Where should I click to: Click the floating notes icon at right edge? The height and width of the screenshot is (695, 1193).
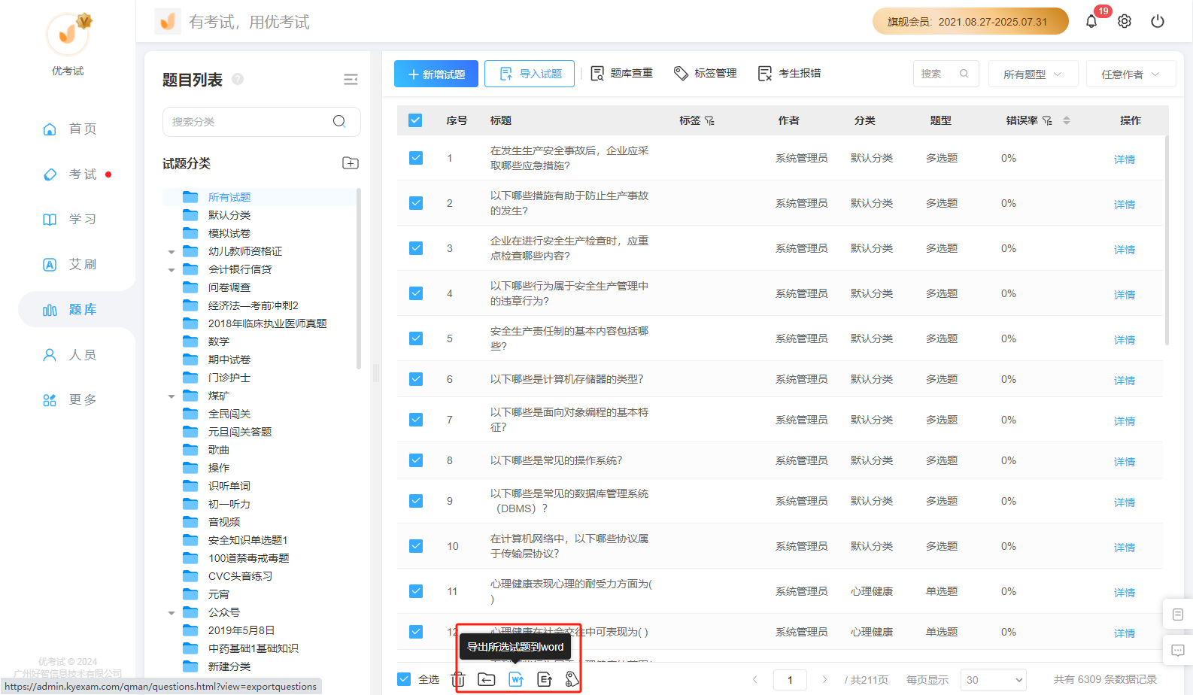(1178, 615)
